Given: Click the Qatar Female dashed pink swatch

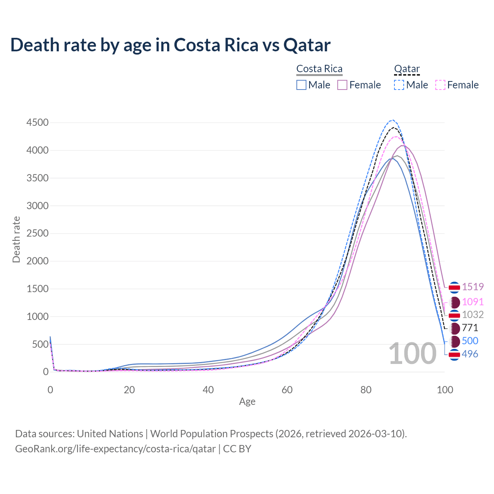Looking at the screenshot, I should click(440, 85).
